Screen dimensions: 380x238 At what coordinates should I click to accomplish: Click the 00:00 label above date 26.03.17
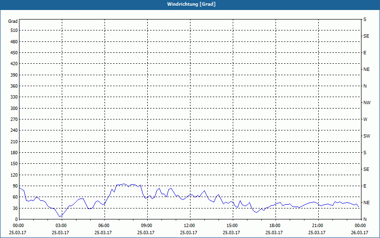[361, 225]
